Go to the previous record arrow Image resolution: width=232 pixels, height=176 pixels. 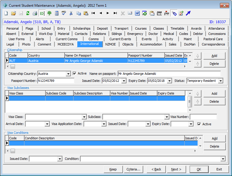pyautogui.click(x=101, y=13)
